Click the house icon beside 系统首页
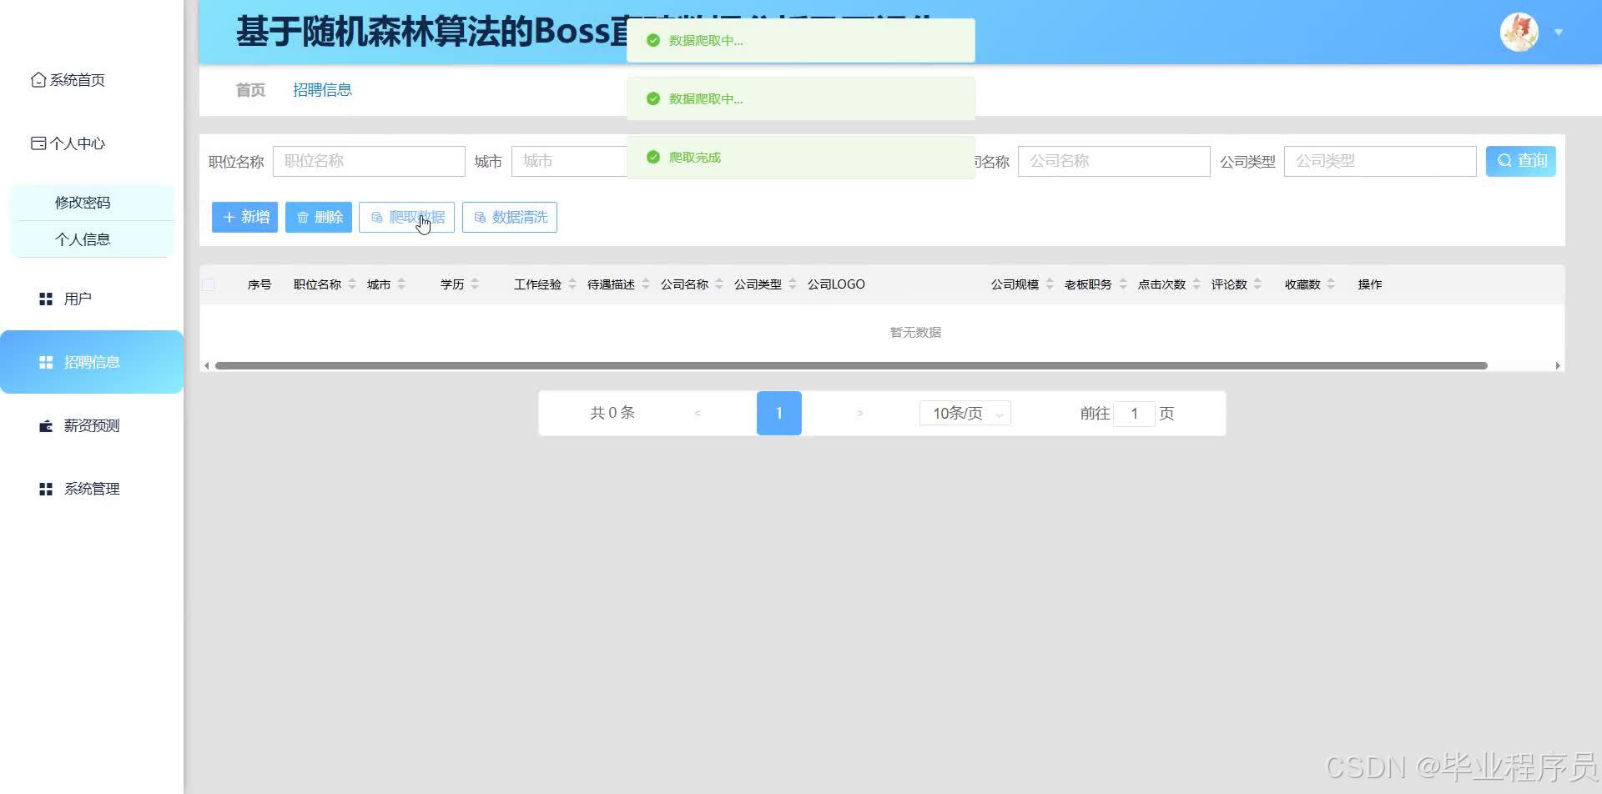 (x=38, y=80)
